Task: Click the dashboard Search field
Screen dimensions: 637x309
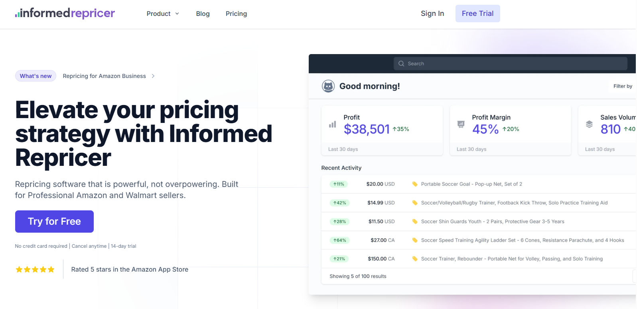Action: 511,64
